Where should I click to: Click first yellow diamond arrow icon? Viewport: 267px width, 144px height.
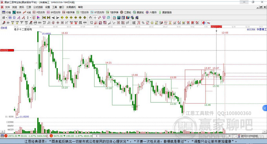pyautogui.click(x=62, y=18)
